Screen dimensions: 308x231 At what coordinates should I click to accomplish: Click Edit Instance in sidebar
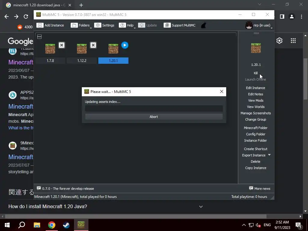pos(255,88)
